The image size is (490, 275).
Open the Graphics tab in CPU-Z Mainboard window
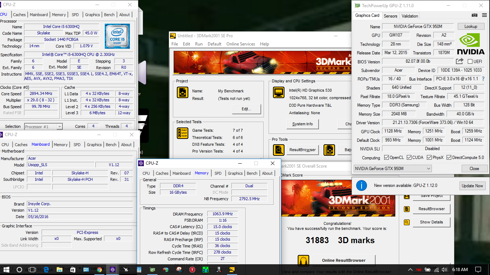(94, 145)
